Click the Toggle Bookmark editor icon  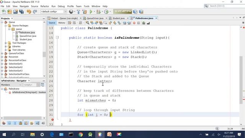tap(119, 23)
